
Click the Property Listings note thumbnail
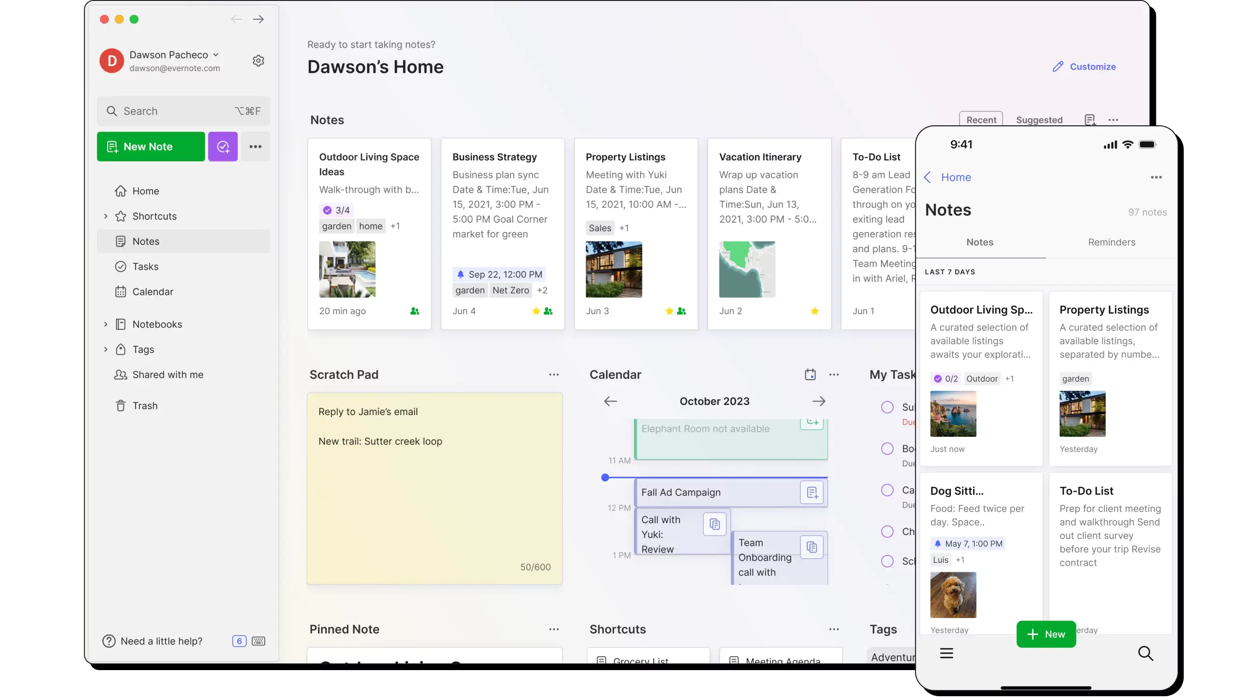click(x=613, y=269)
